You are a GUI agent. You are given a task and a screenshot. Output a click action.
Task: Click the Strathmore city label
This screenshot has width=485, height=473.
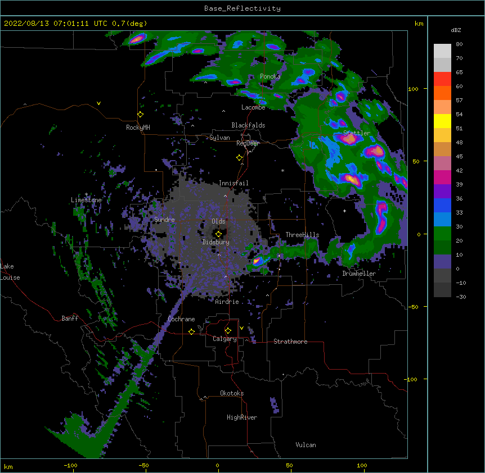290,342
